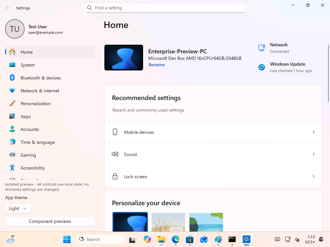Click the Network & internet Wi-Fi icon

tap(12, 91)
